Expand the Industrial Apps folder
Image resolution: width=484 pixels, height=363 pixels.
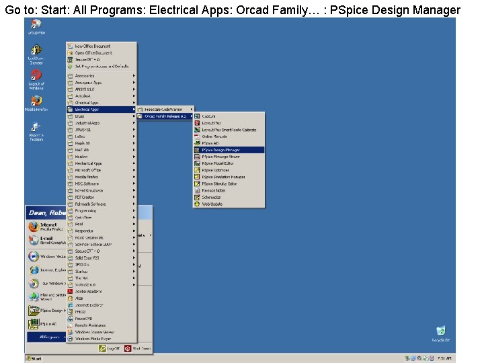click(102, 123)
